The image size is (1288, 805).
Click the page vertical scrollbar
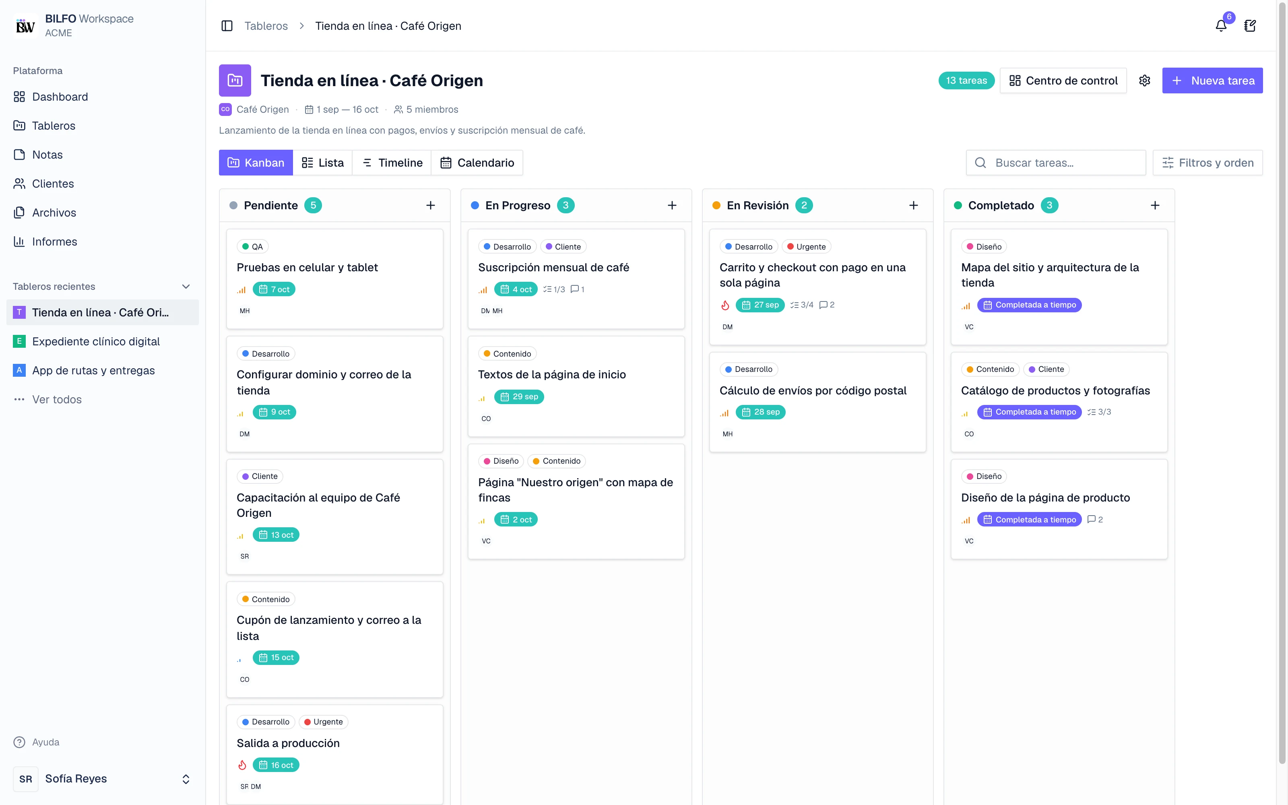point(1282,383)
